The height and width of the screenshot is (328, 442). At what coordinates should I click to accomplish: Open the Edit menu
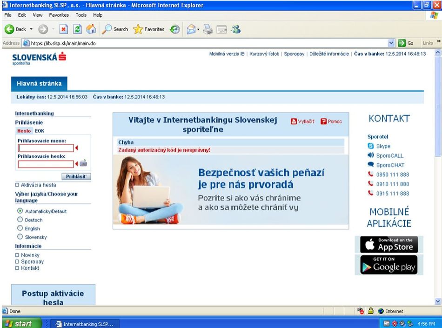point(22,15)
